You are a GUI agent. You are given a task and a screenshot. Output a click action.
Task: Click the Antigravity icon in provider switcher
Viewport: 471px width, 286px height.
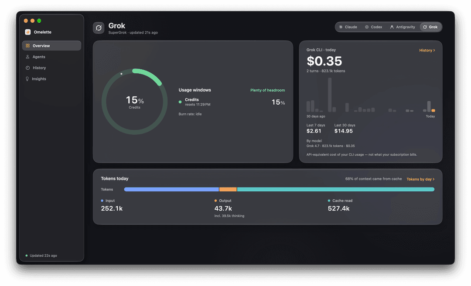[x=392, y=27]
